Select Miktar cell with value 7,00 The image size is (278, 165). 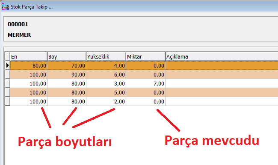click(145, 83)
